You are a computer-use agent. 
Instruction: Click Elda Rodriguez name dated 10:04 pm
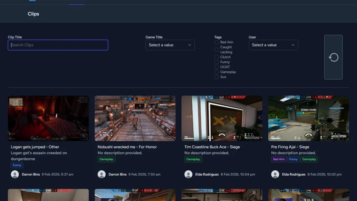coord(207,174)
